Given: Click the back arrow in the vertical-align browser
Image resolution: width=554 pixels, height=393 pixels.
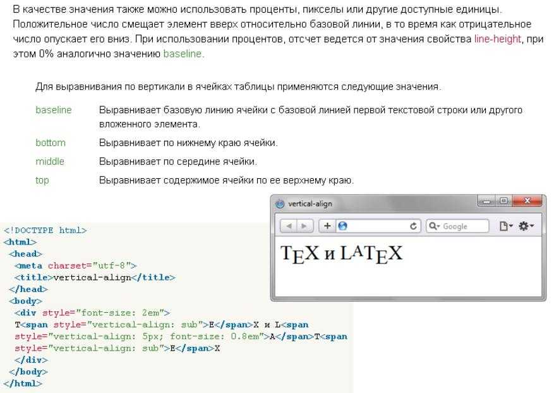Looking at the screenshot, I should point(289,226).
